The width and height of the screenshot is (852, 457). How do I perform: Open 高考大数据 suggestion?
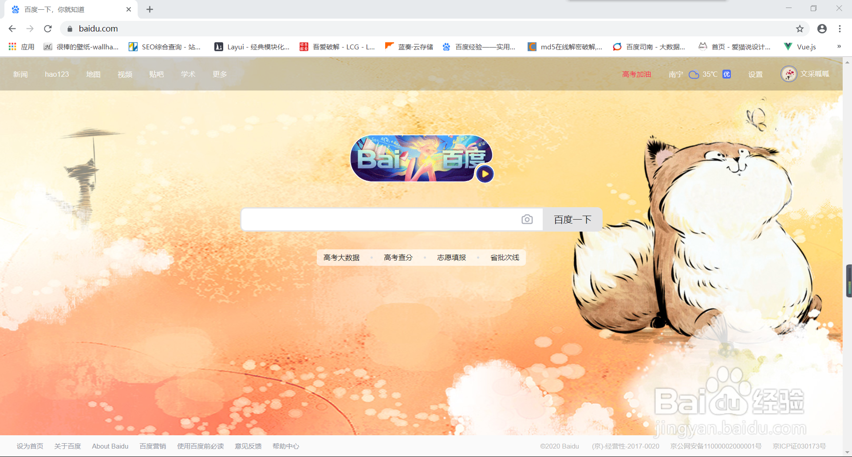341,257
